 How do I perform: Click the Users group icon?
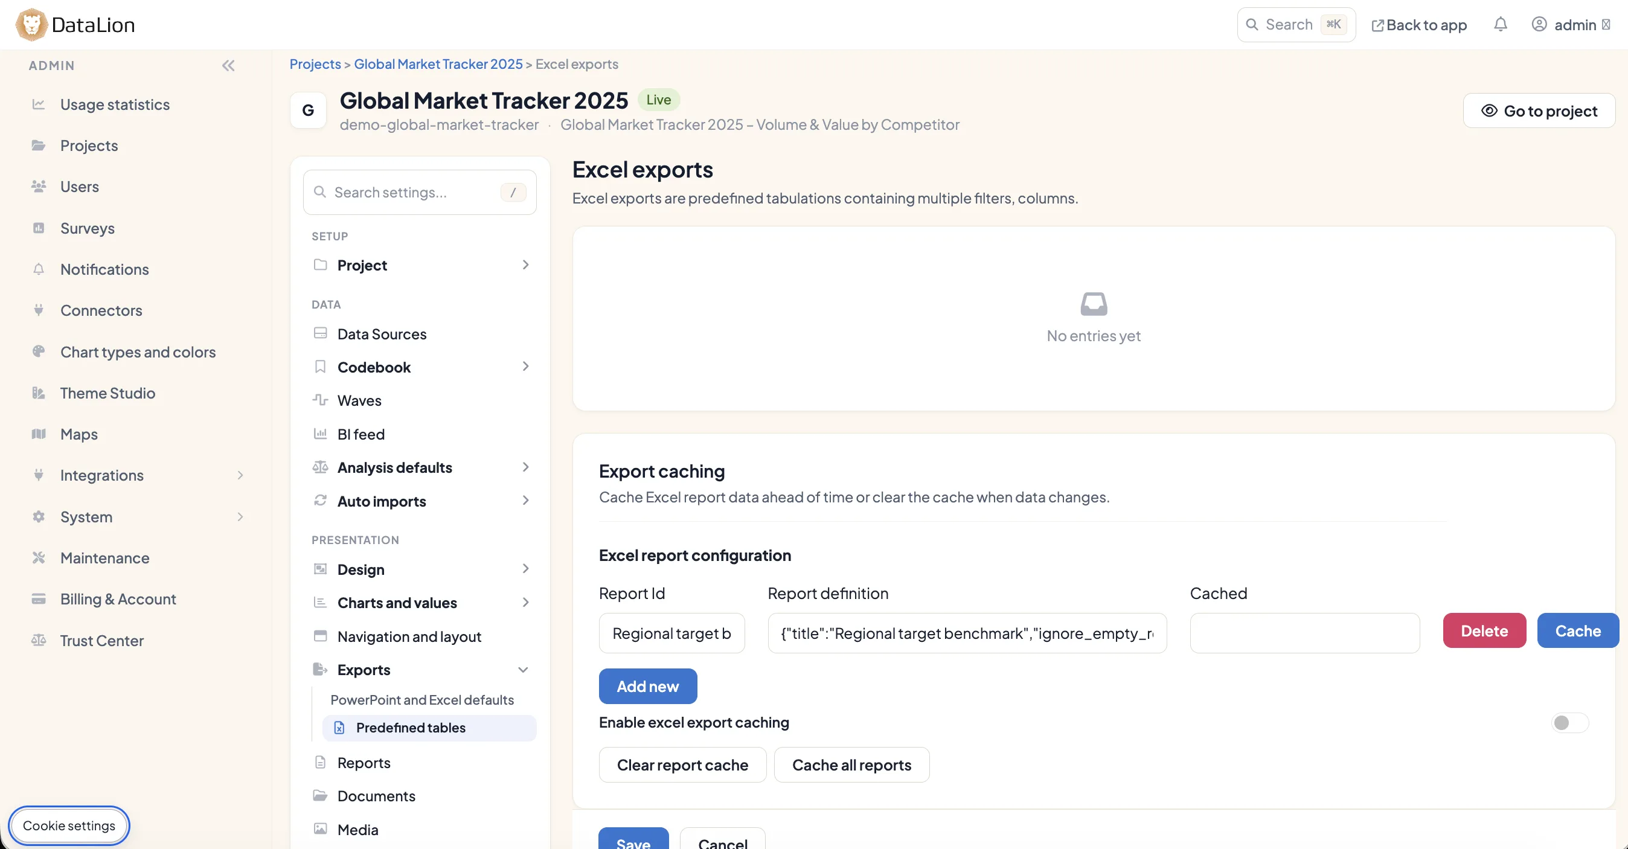[x=39, y=187]
